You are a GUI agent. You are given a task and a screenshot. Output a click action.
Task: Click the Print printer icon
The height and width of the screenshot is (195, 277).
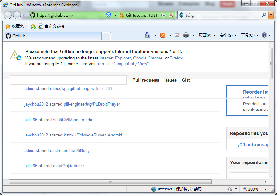point(186,35)
